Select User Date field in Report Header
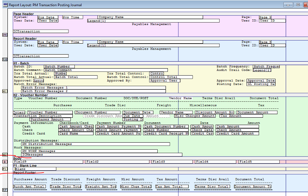 point(48,45)
